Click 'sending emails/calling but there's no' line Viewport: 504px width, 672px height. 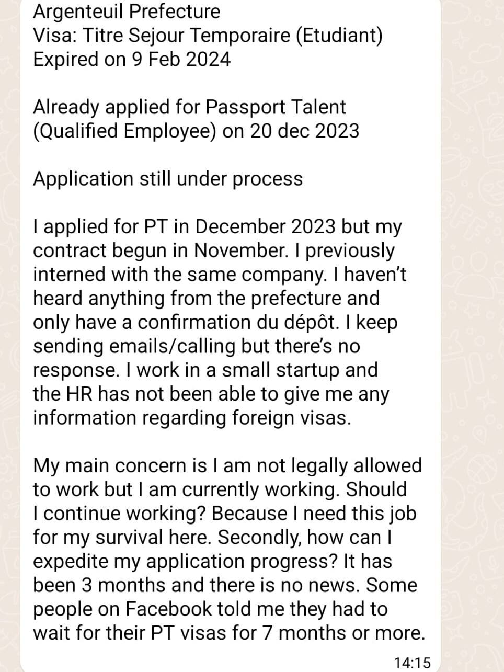196,346
